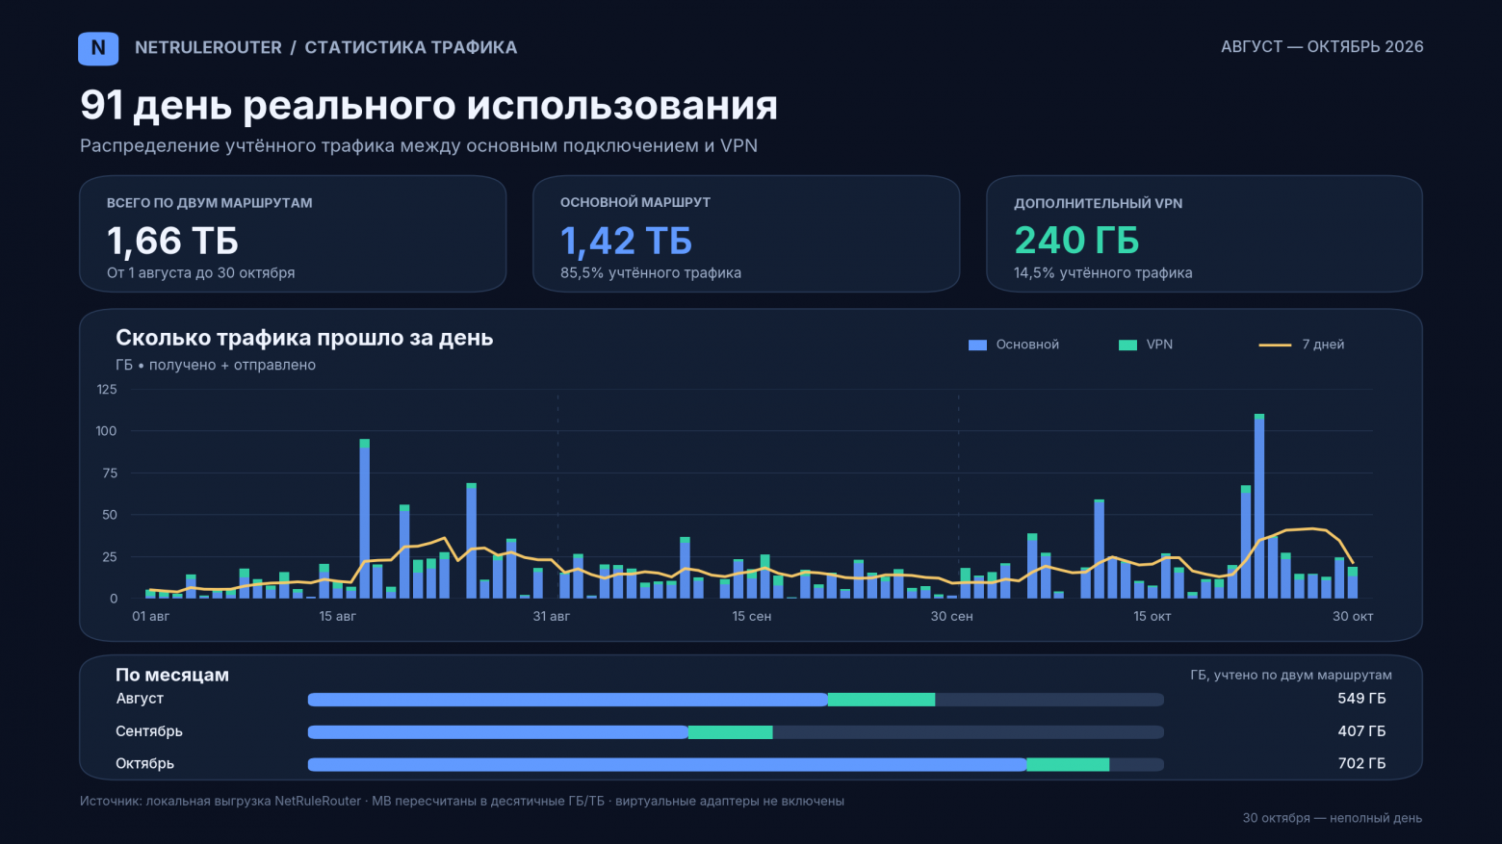Click the VPN legend label
1502x844 pixels.
[1159, 345]
